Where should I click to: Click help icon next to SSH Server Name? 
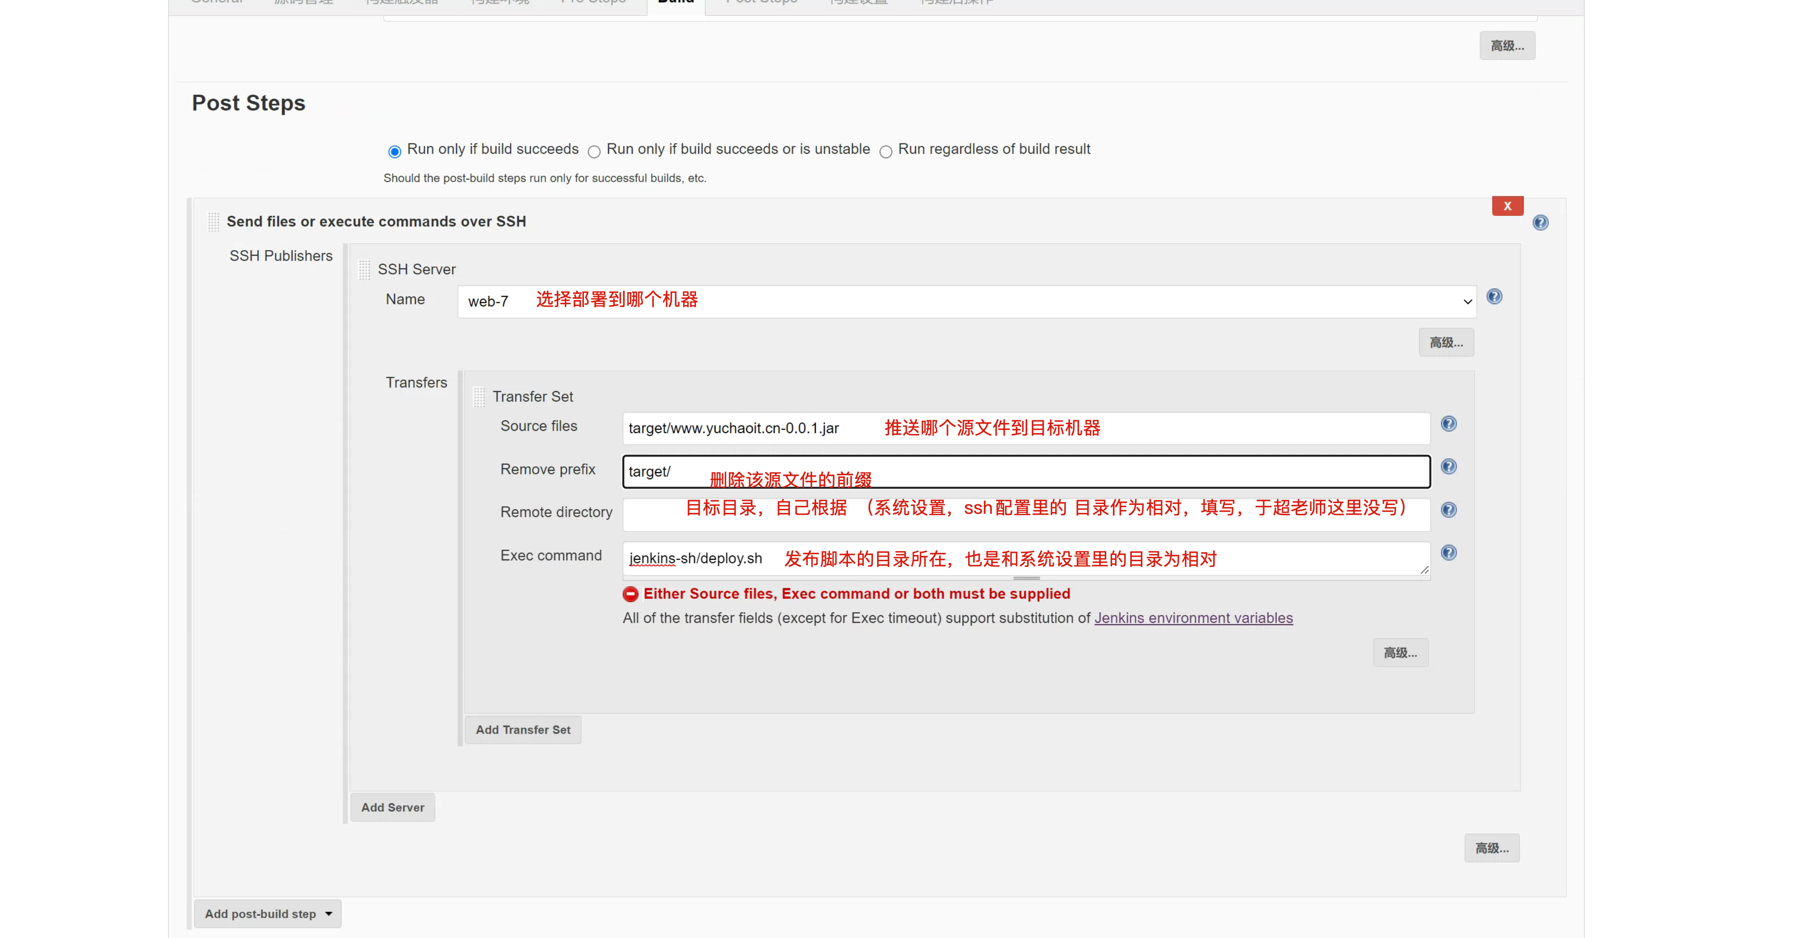[x=1494, y=297]
